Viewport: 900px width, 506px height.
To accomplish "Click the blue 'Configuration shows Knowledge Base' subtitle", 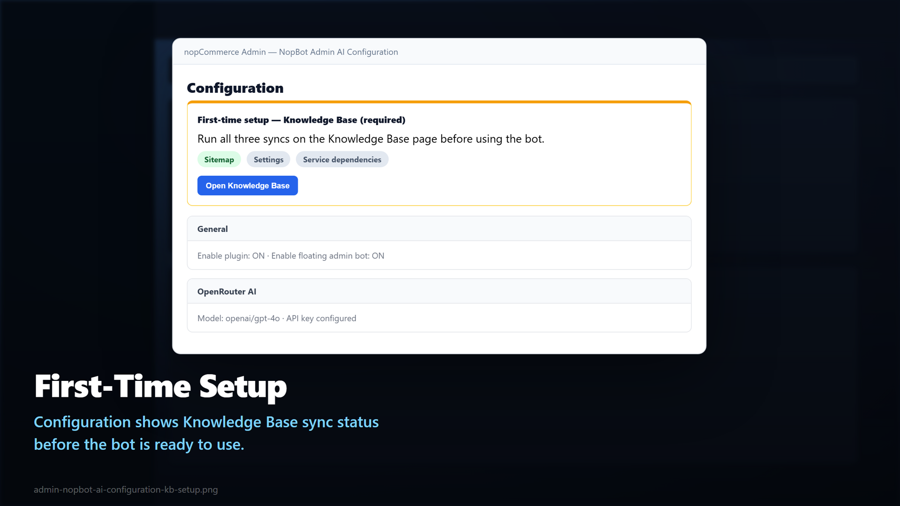I will (x=206, y=422).
